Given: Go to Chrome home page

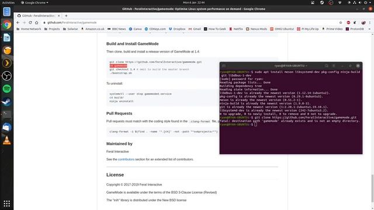Looking at the screenshot, I should [x=36, y=22].
